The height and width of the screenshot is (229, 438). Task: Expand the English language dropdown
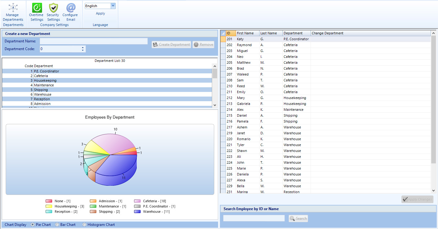pyautogui.click(x=113, y=6)
